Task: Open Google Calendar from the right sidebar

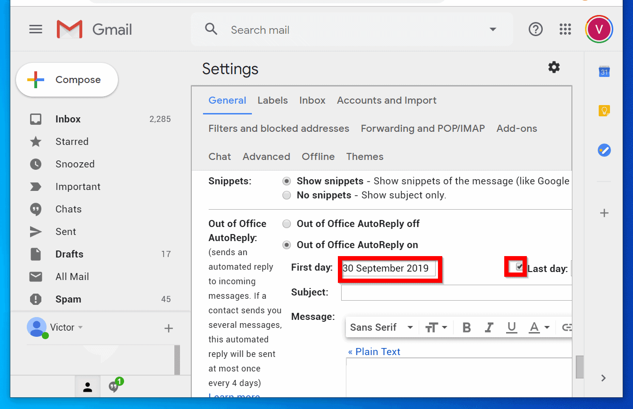Action: coord(604,71)
